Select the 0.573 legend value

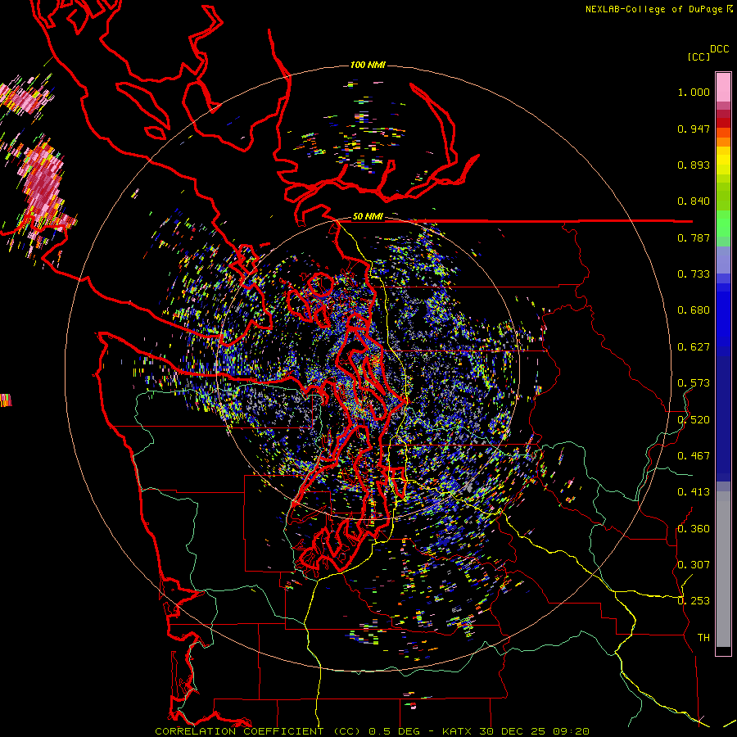(694, 383)
